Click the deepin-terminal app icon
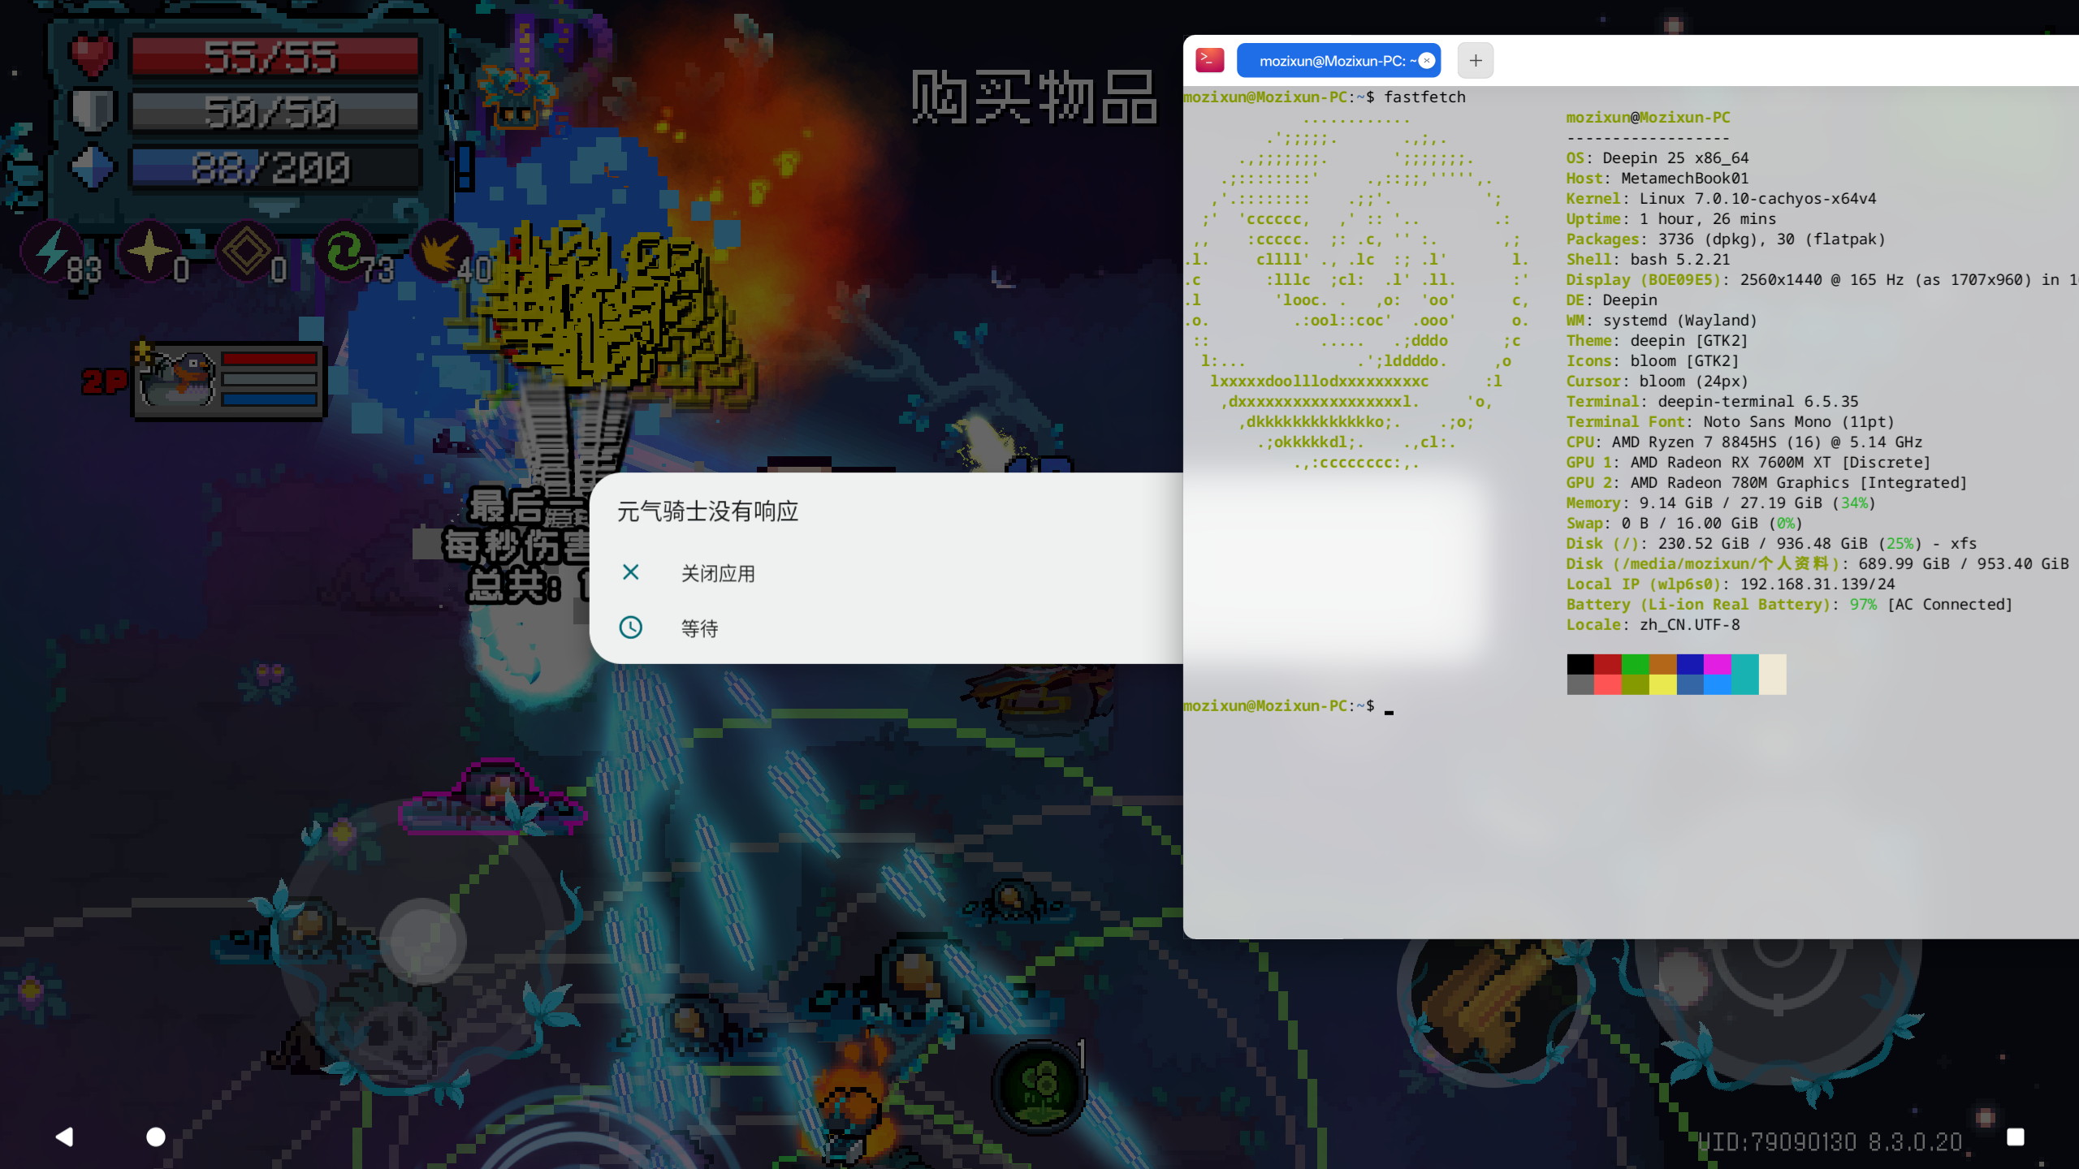This screenshot has width=2079, height=1169. tap(1209, 60)
